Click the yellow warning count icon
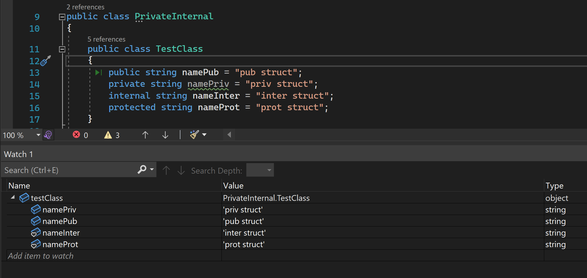 pos(108,135)
